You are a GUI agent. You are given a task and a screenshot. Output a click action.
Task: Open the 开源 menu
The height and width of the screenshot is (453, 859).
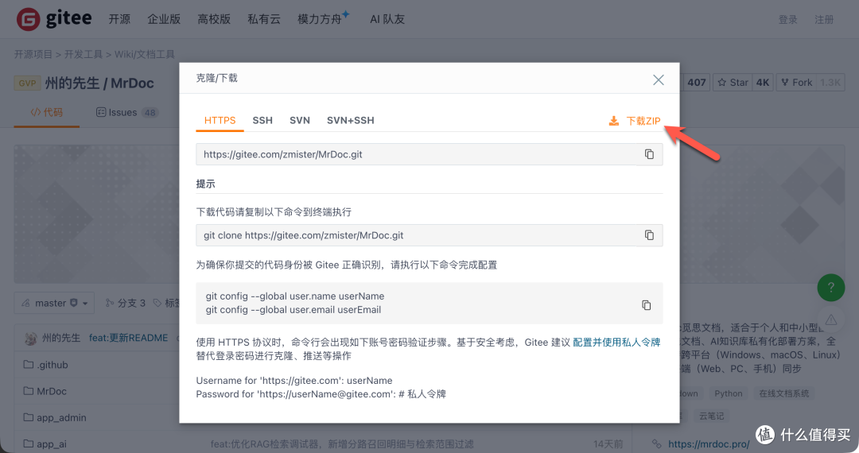point(119,19)
